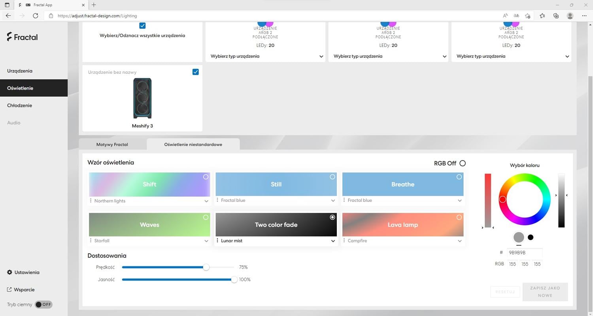Open Ustawienia via its gear icon
593x316 pixels.
[x=9, y=273]
